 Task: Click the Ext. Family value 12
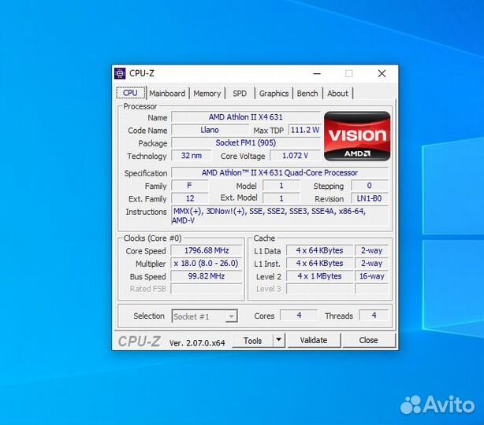coord(190,198)
